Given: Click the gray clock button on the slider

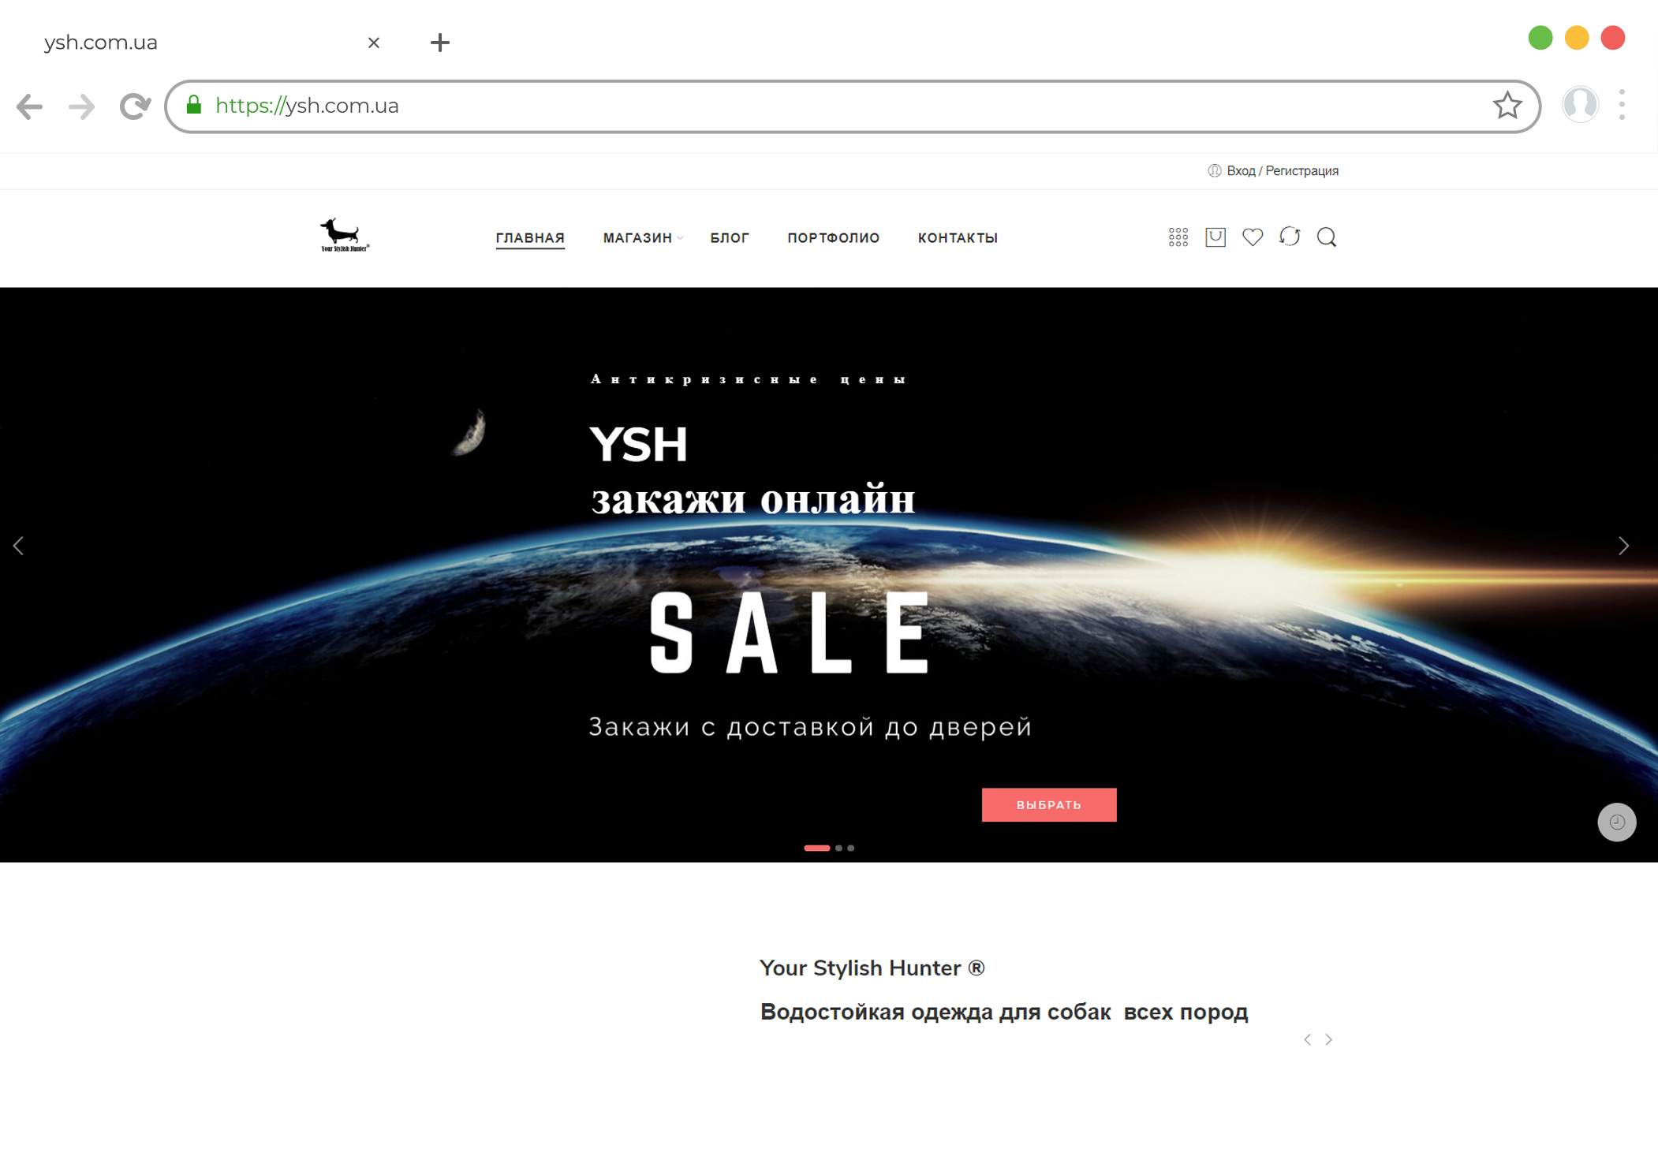Looking at the screenshot, I should click(x=1616, y=822).
